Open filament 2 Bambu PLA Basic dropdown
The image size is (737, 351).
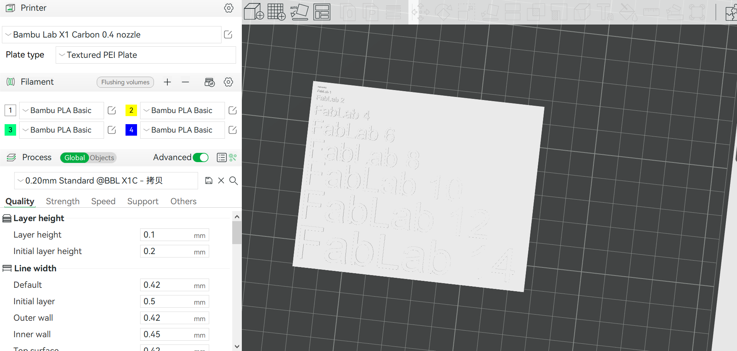tap(182, 110)
